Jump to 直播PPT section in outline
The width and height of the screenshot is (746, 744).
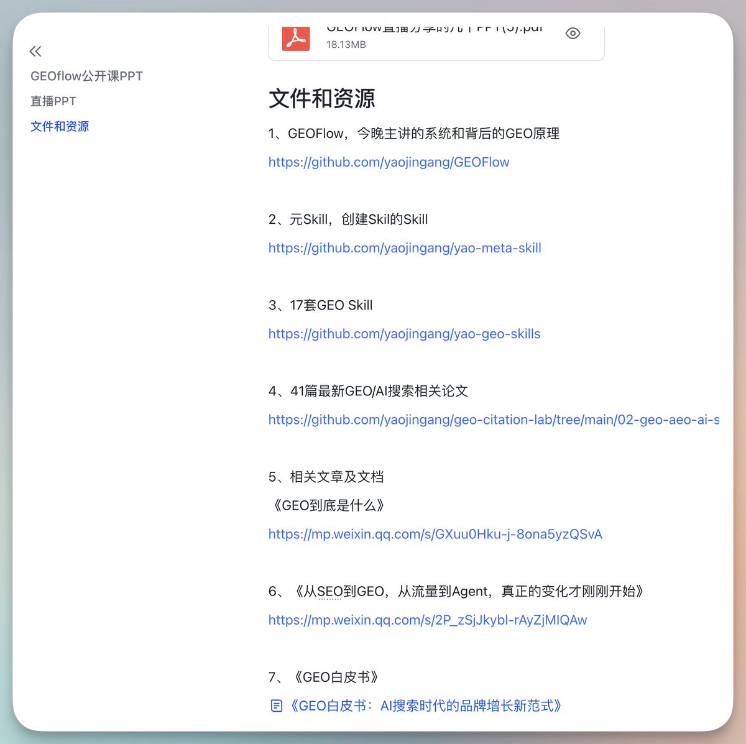click(x=53, y=101)
